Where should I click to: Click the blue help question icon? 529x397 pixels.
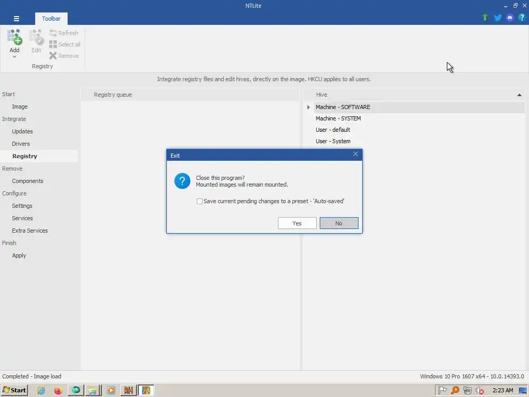pyautogui.click(x=522, y=18)
